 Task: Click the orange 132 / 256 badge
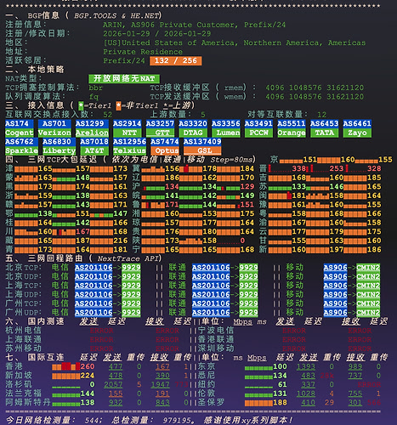tap(176, 60)
